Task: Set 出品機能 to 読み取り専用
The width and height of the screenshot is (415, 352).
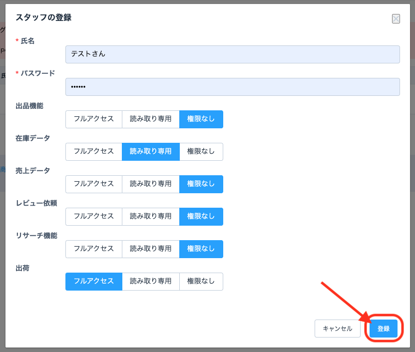Action: point(151,119)
